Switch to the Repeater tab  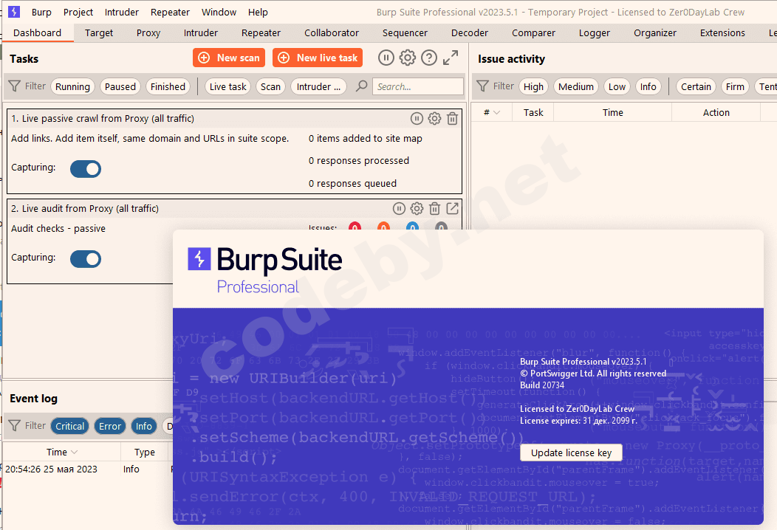(x=261, y=32)
